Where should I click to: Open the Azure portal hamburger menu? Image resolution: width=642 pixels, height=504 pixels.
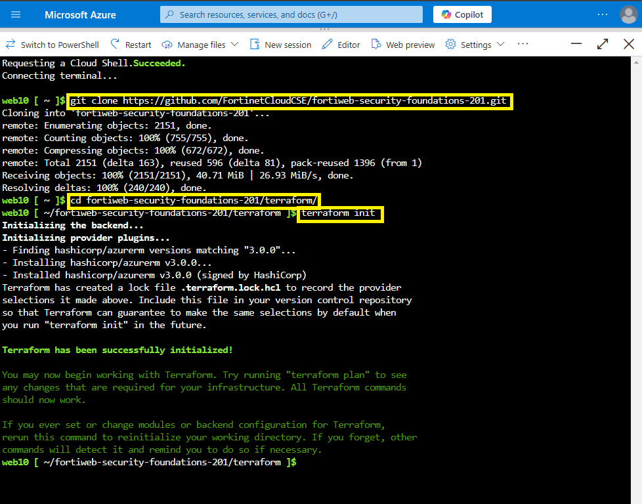click(x=16, y=14)
